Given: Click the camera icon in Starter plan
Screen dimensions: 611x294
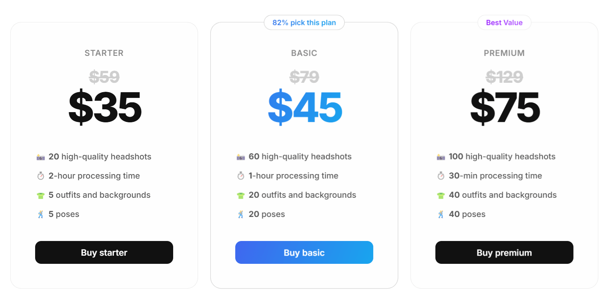Looking at the screenshot, I should pyautogui.click(x=40, y=157).
